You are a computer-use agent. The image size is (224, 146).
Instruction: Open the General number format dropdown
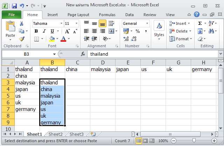[147, 23]
